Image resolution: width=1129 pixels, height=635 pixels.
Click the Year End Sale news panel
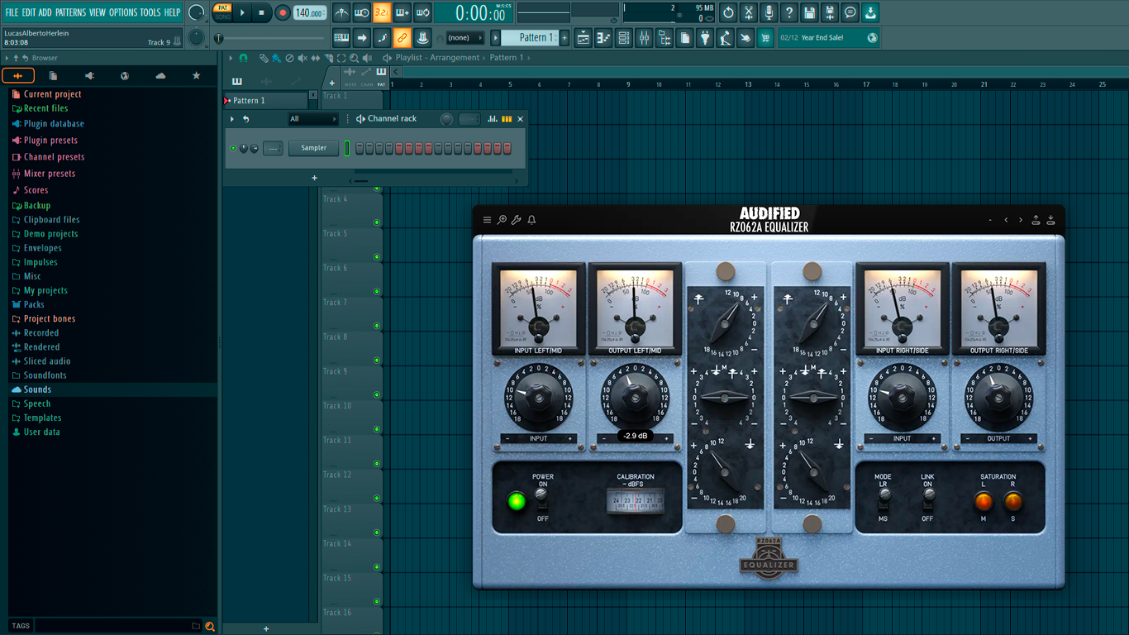click(829, 37)
